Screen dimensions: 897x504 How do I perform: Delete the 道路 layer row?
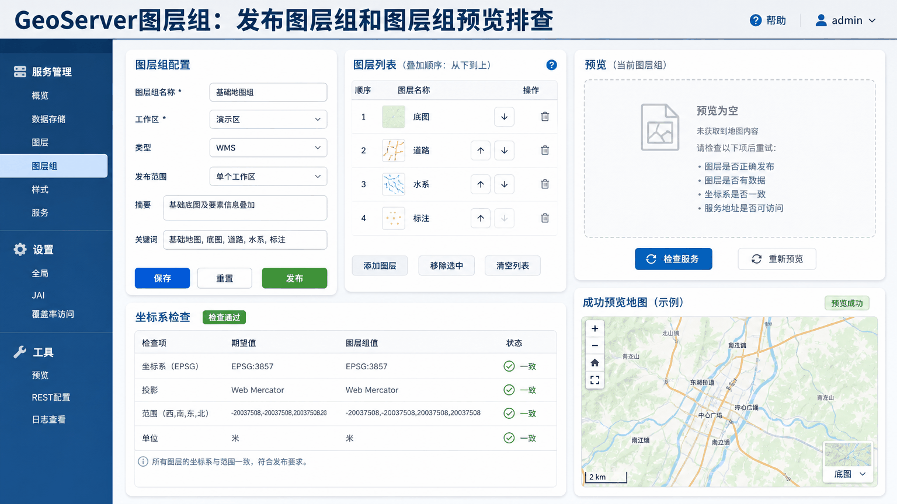point(545,150)
